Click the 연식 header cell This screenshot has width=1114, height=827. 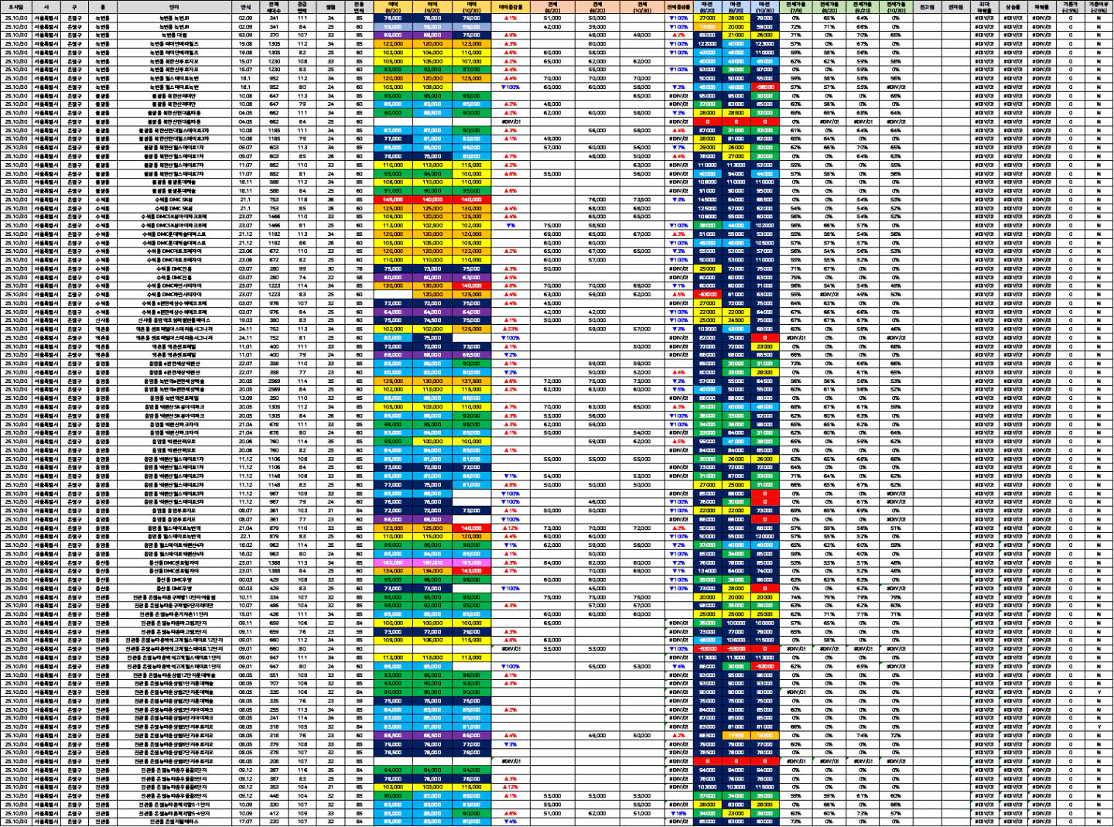(245, 7)
